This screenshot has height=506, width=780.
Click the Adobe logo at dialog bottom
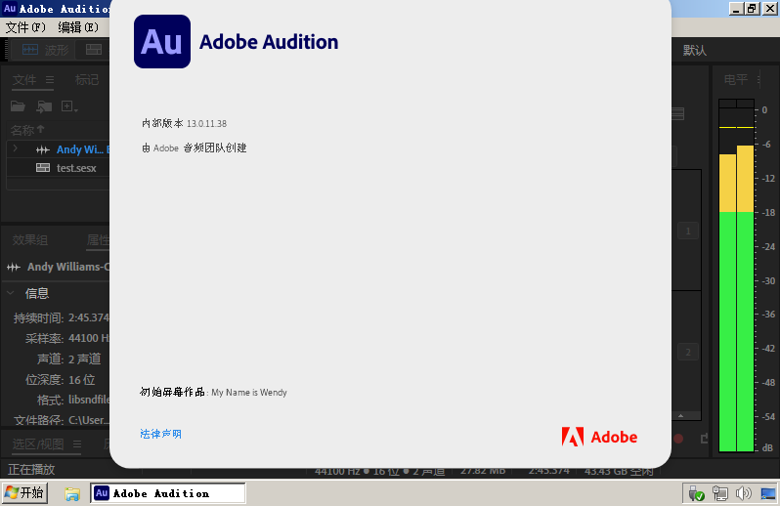(x=599, y=437)
